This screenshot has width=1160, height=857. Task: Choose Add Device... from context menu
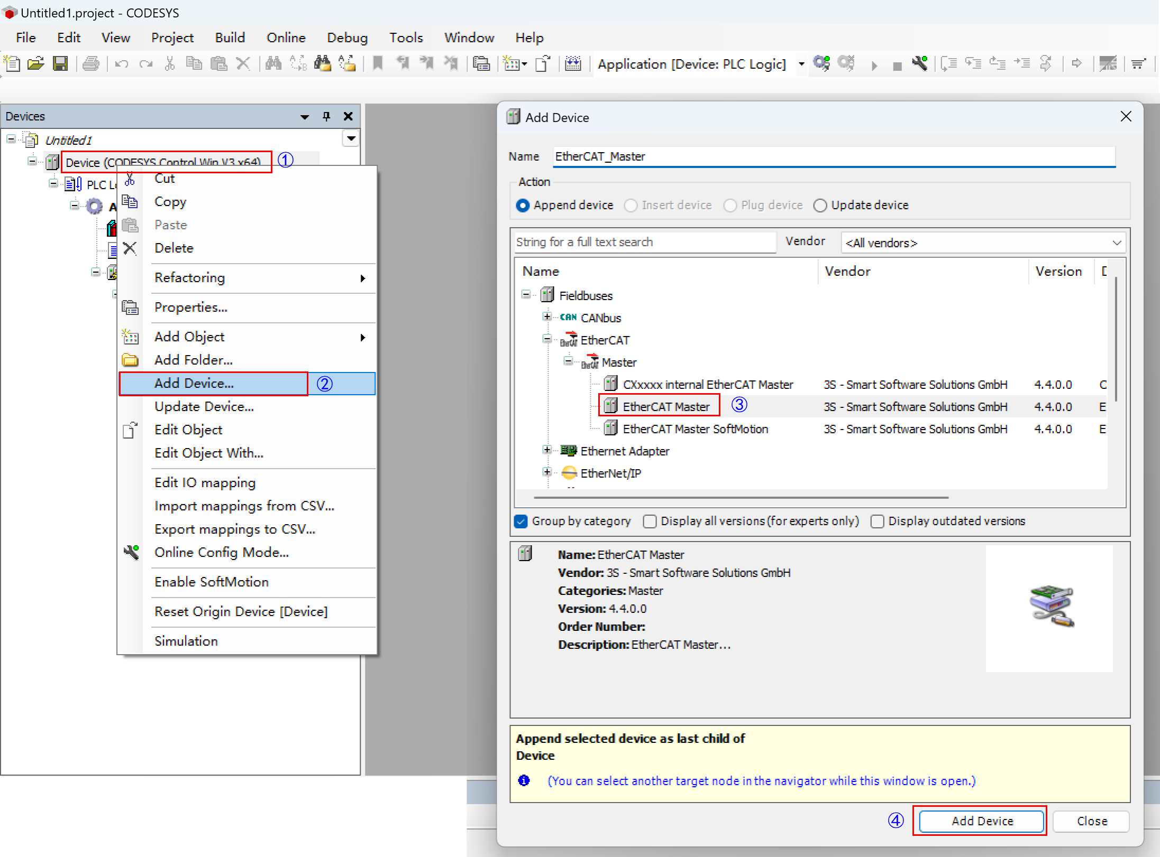tap(194, 384)
